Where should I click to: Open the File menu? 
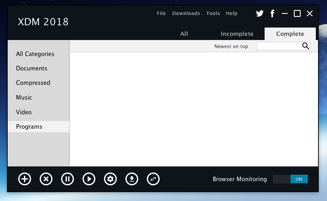click(x=161, y=13)
